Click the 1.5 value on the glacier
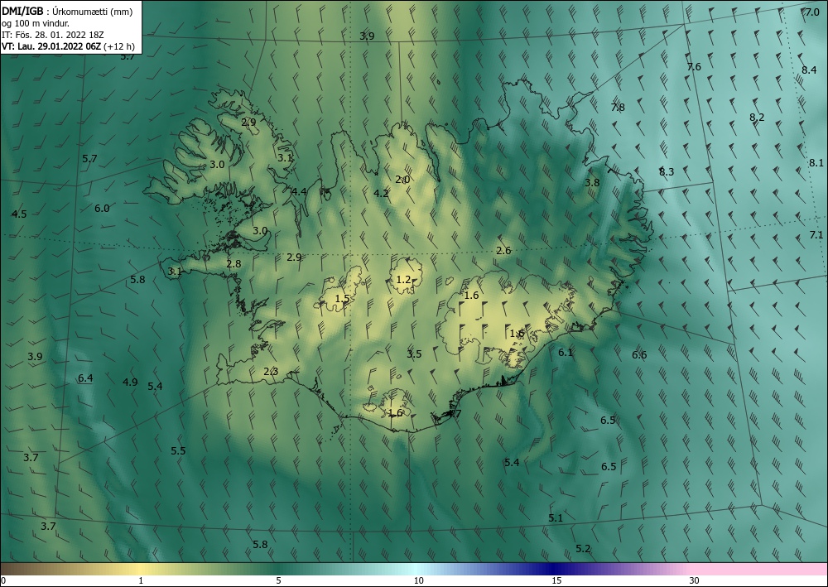 (342, 299)
